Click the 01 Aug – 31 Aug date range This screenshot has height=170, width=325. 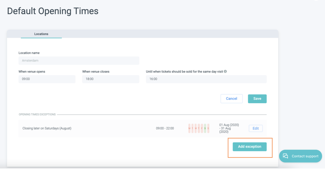pyautogui.click(x=229, y=128)
